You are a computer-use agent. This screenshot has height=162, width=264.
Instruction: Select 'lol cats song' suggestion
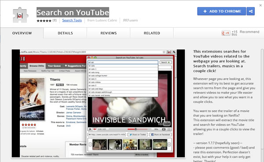tap(123, 72)
